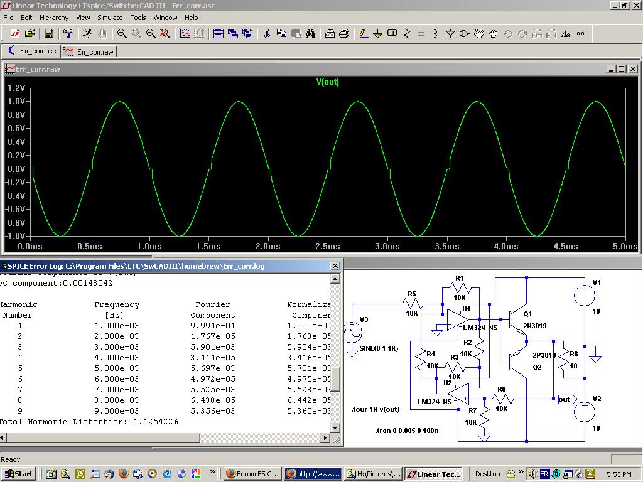Image resolution: width=643 pixels, height=482 pixels.
Task: Switch to Forum FS G... taskbar window
Action: click(x=252, y=474)
